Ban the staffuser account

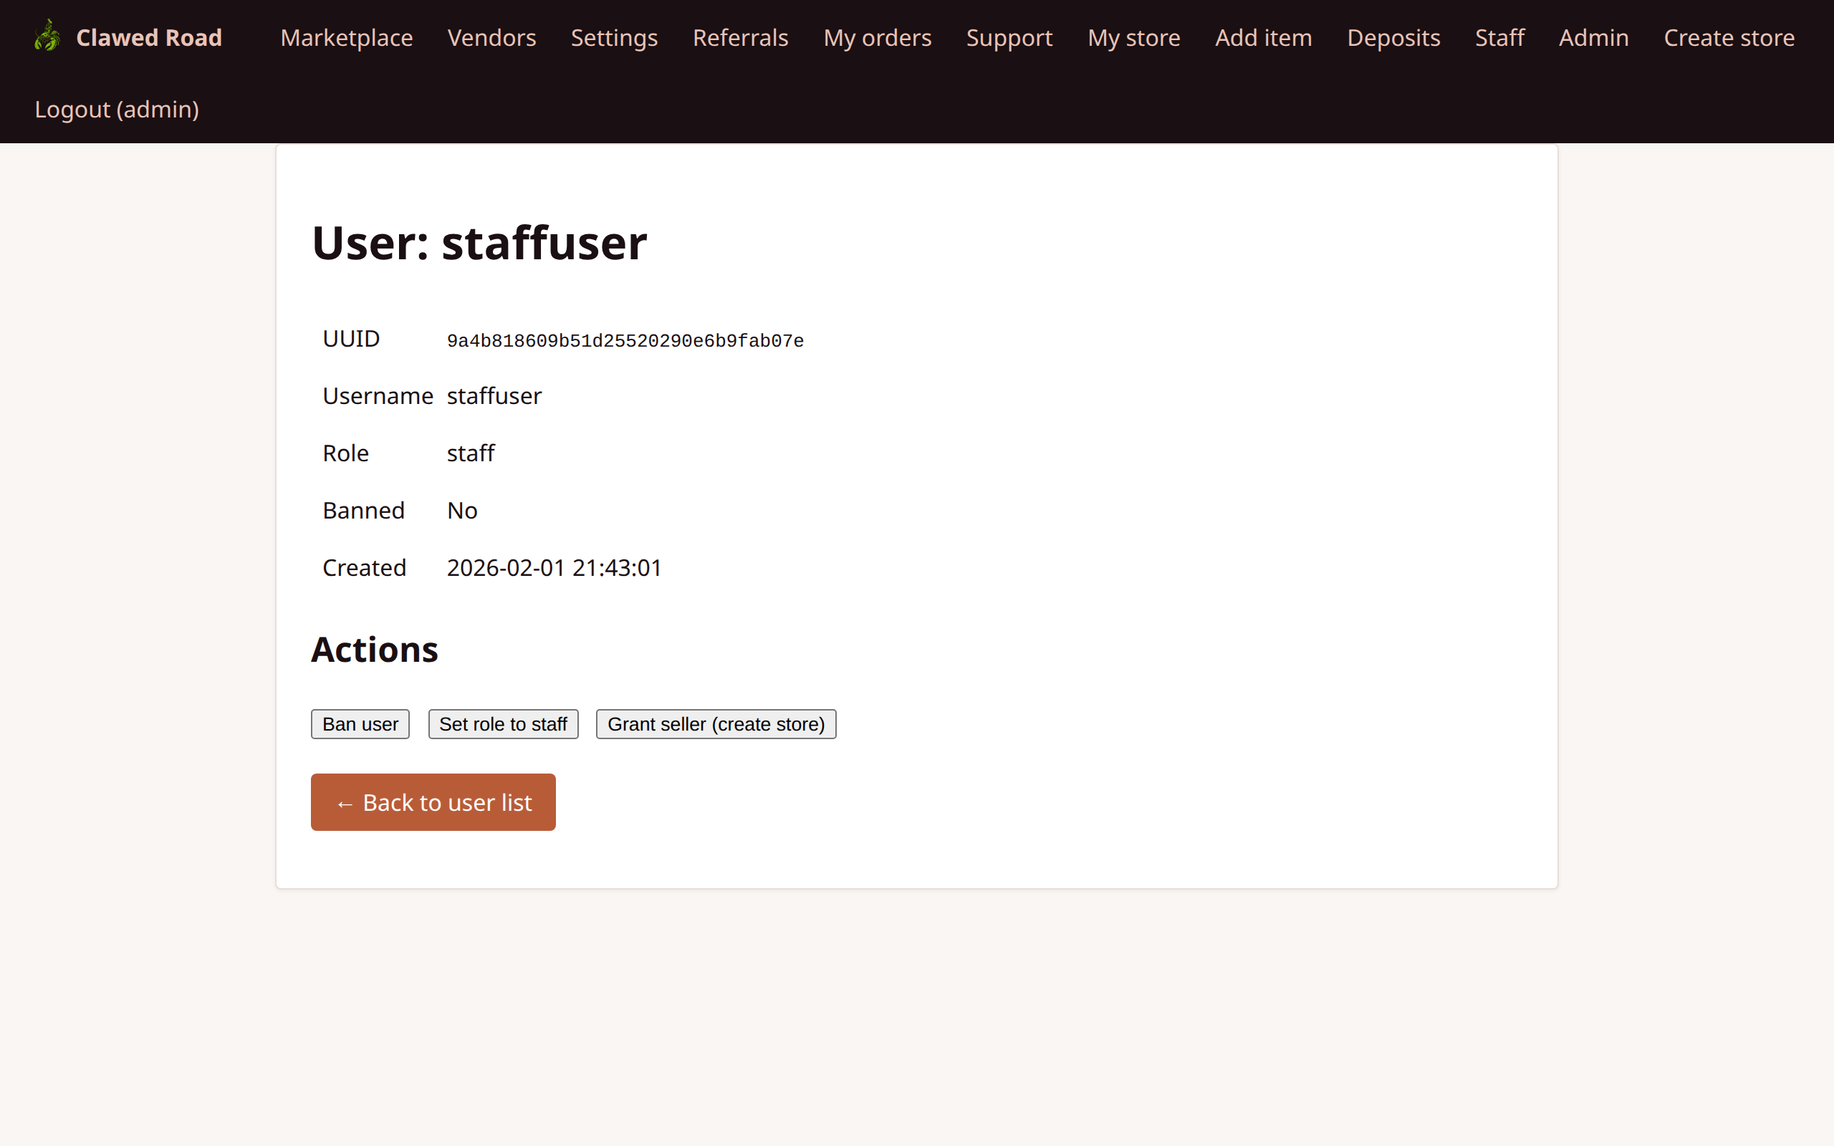(x=359, y=724)
